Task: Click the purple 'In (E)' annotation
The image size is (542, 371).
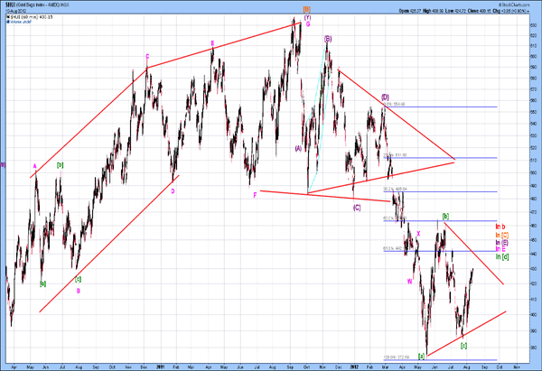Action: (x=502, y=243)
